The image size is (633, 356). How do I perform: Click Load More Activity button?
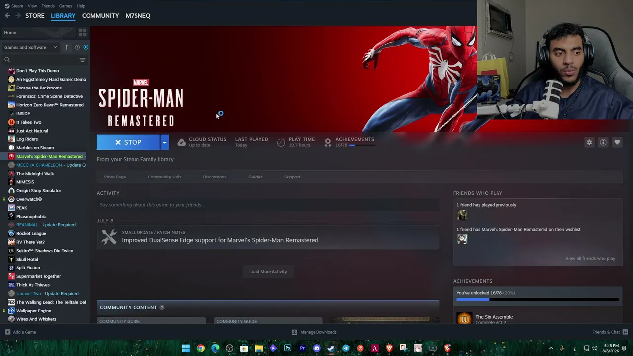tap(268, 272)
